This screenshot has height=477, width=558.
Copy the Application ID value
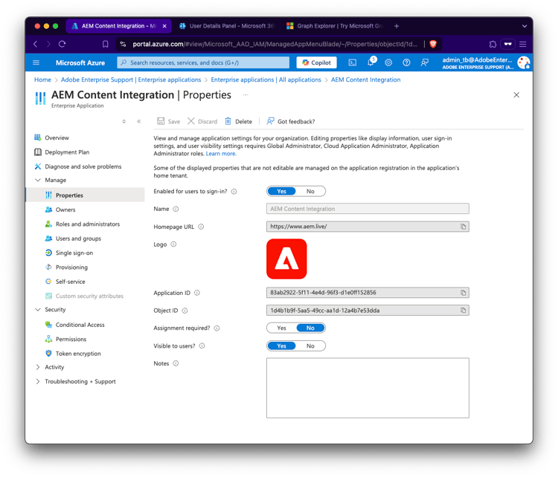(463, 293)
